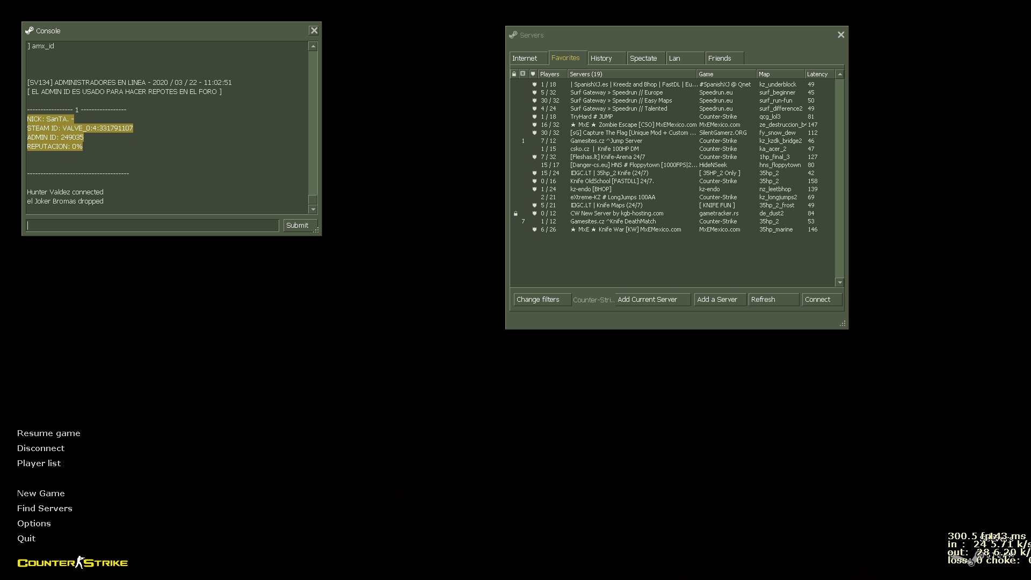1031x580 pixels.
Task: Click Add a Server button
Action: [x=720, y=300]
